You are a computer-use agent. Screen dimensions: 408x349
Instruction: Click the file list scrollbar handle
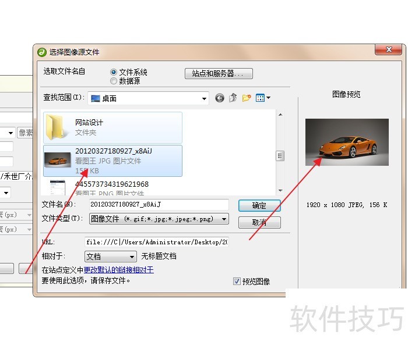(x=280, y=156)
